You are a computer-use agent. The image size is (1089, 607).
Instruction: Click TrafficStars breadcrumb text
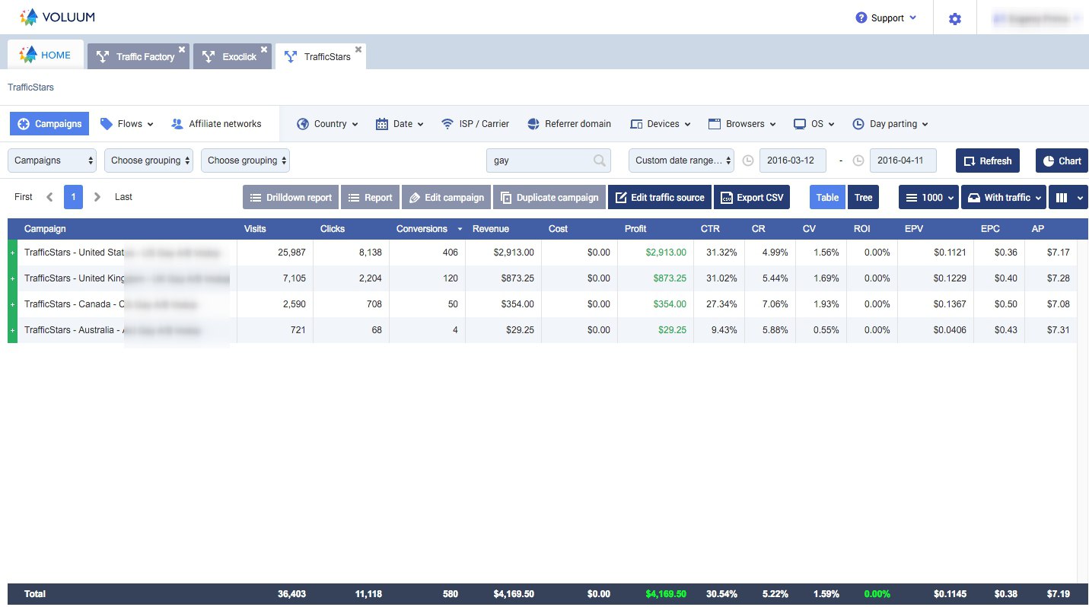click(30, 87)
